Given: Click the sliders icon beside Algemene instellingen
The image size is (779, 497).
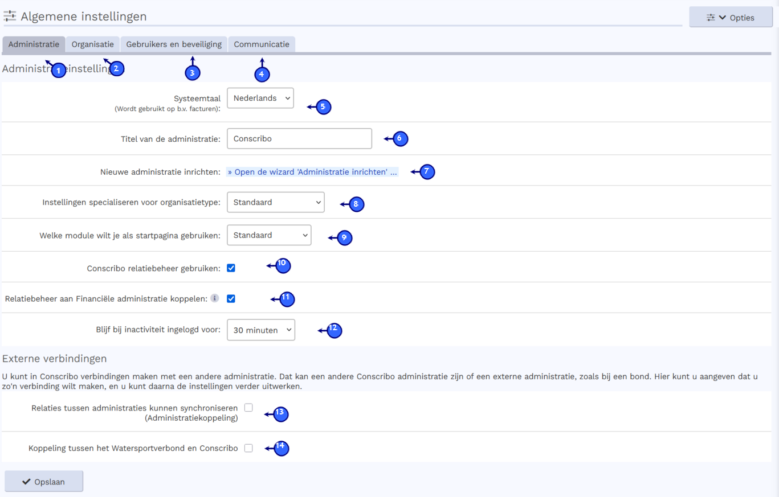Looking at the screenshot, I should point(10,16).
